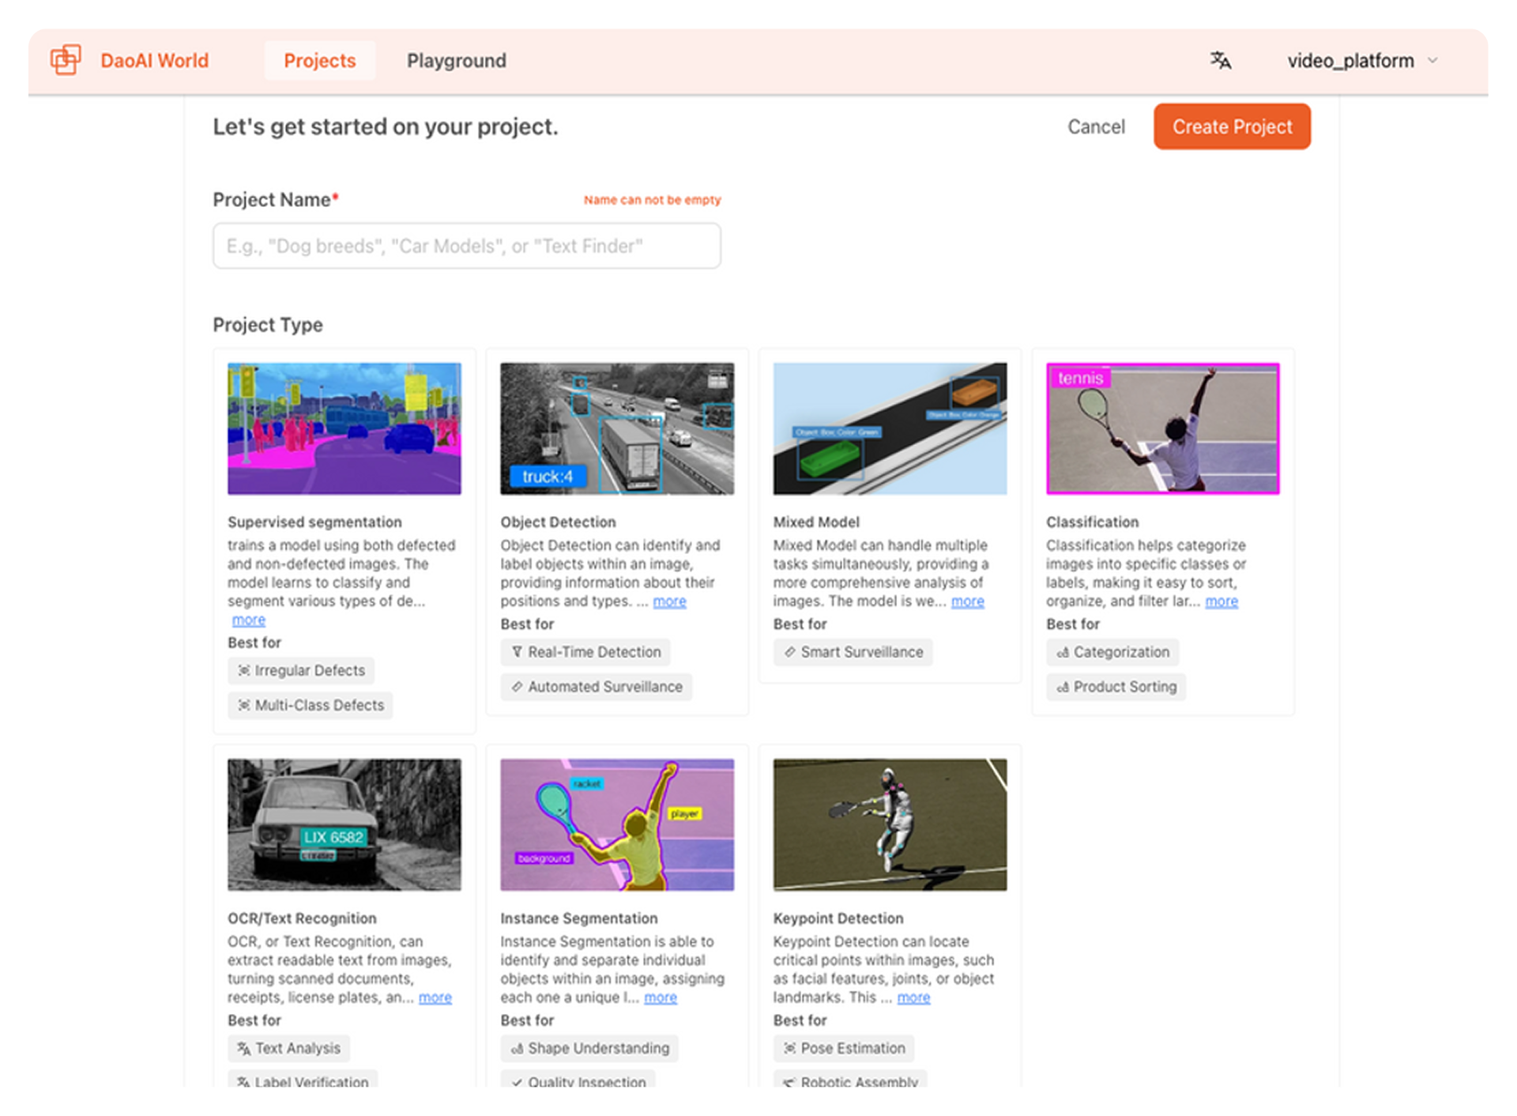The image size is (1517, 1116).
Task: Click the Product Sorting tag
Action: click(1116, 687)
